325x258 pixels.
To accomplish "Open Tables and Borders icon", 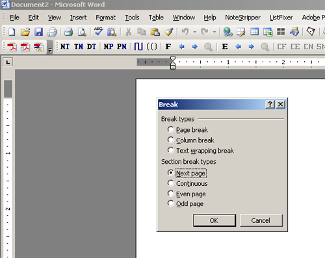I will click(x=241, y=32).
